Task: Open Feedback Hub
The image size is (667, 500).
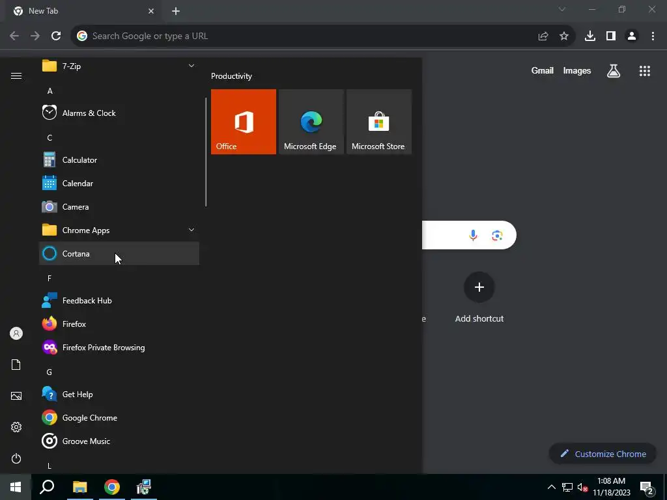Action: [x=119, y=301]
